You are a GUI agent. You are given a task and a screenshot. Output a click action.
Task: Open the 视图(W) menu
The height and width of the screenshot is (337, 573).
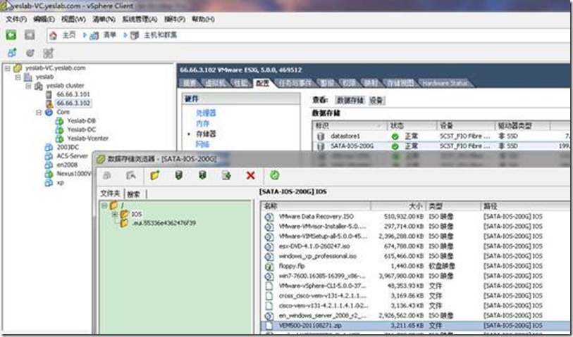[73, 19]
